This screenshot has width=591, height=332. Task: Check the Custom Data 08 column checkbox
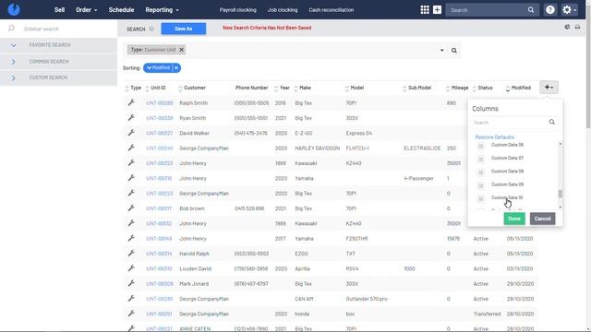point(480,172)
